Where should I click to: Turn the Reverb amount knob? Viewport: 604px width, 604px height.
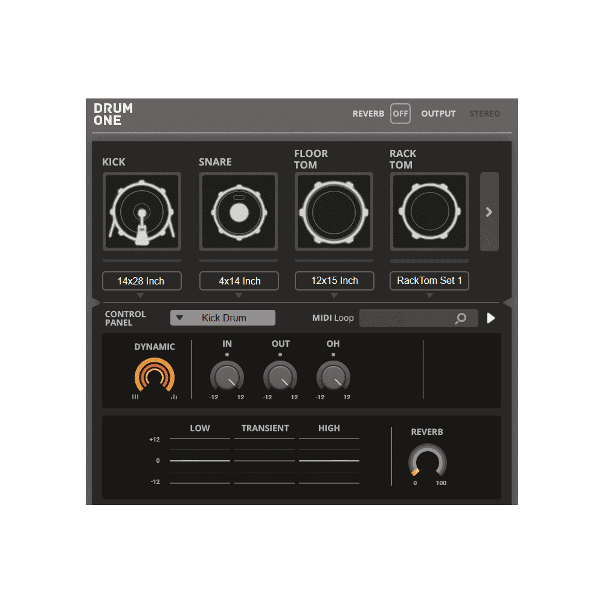(x=427, y=460)
